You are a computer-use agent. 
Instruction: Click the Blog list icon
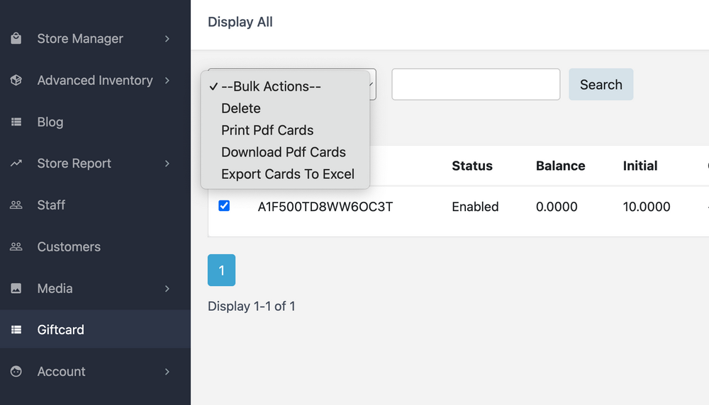click(16, 122)
